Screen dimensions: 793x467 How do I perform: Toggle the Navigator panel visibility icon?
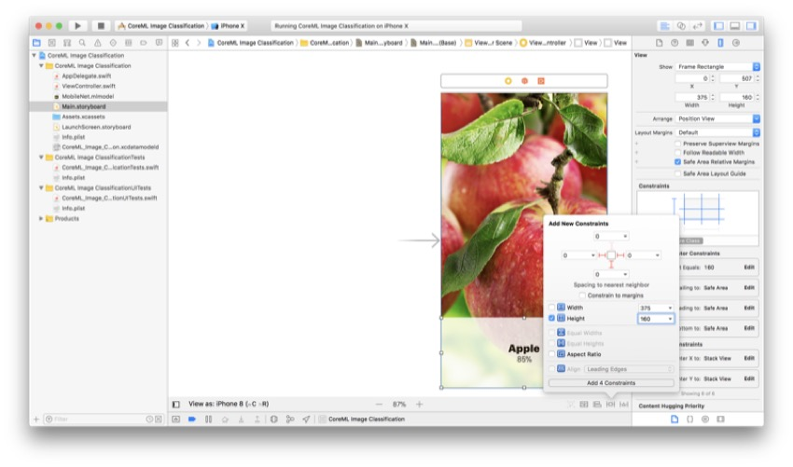click(x=718, y=26)
